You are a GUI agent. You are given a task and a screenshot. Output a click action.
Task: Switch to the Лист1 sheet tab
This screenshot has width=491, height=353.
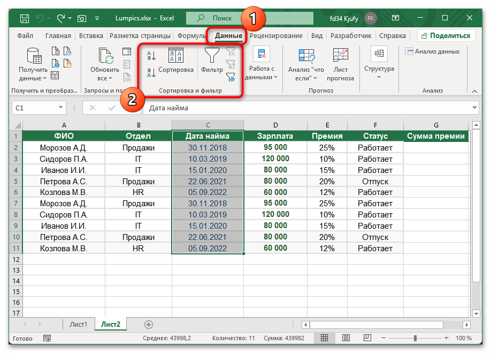click(78, 325)
